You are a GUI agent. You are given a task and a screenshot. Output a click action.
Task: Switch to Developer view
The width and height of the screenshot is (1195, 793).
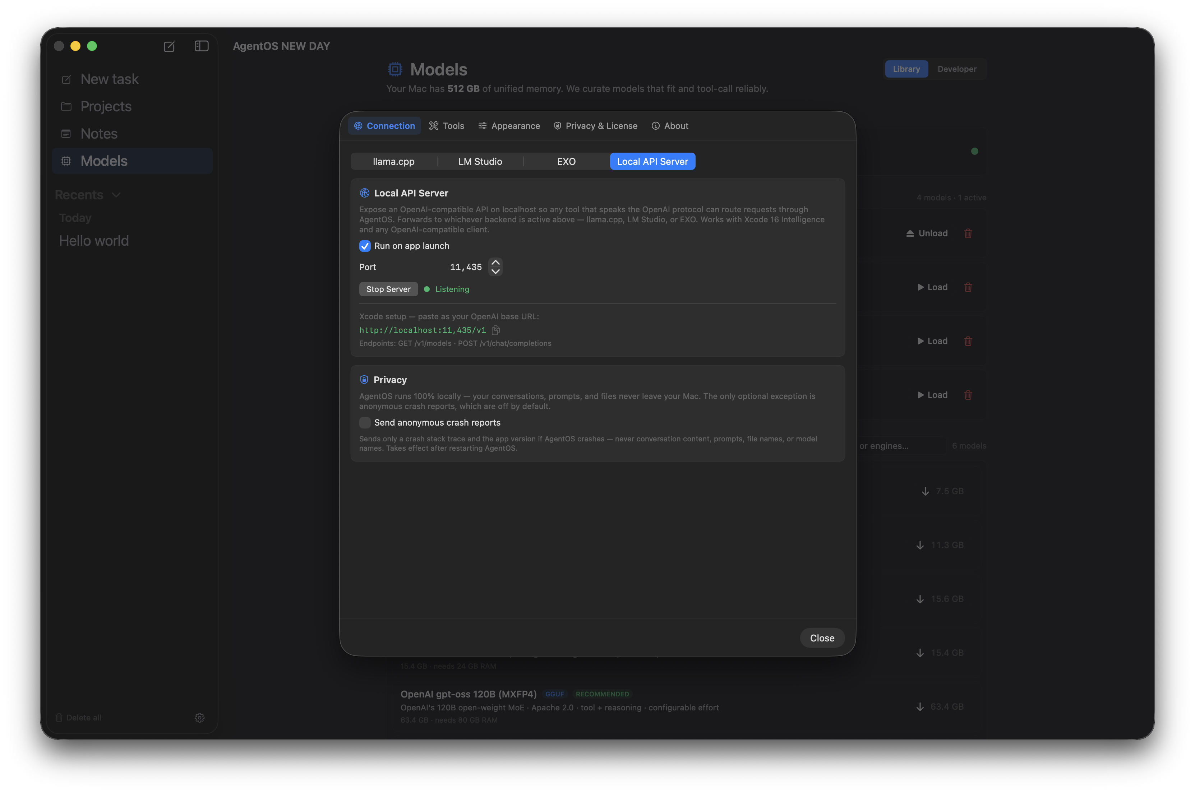click(957, 69)
